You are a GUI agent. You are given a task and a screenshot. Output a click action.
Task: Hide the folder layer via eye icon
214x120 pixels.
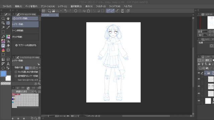coord(199,73)
